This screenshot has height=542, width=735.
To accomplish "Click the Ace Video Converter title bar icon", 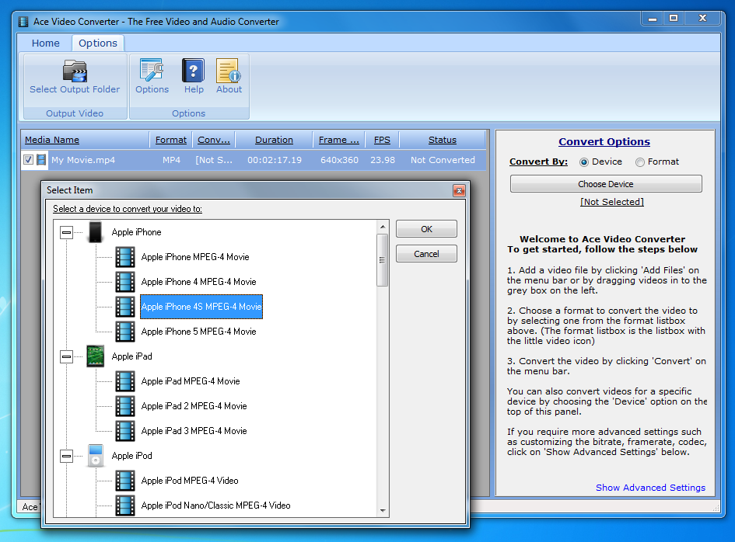I will 23,22.
